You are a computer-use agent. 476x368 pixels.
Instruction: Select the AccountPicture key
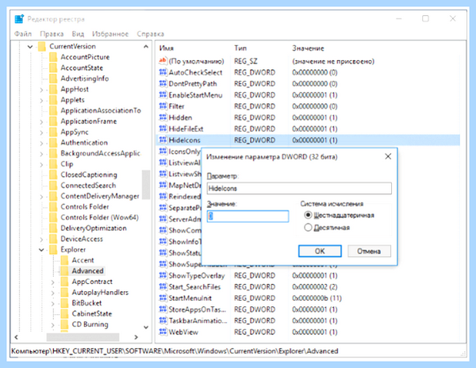pos(85,57)
